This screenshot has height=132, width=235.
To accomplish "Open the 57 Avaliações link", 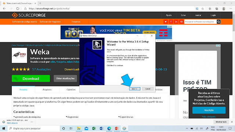I will click(41, 69).
